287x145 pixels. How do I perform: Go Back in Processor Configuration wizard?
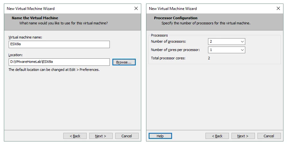[217, 136]
